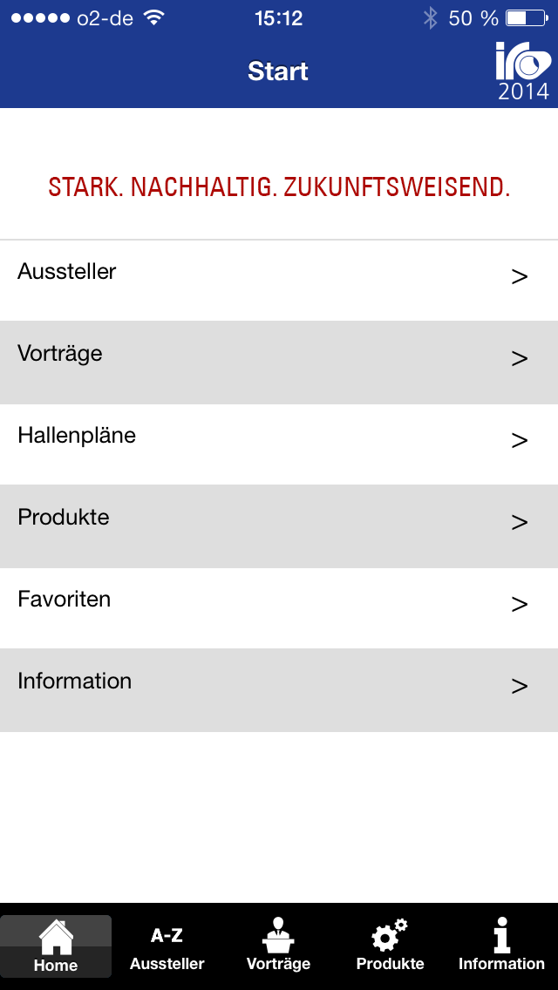Switch to the Home tab
Screen dimensions: 558x990
point(56,946)
